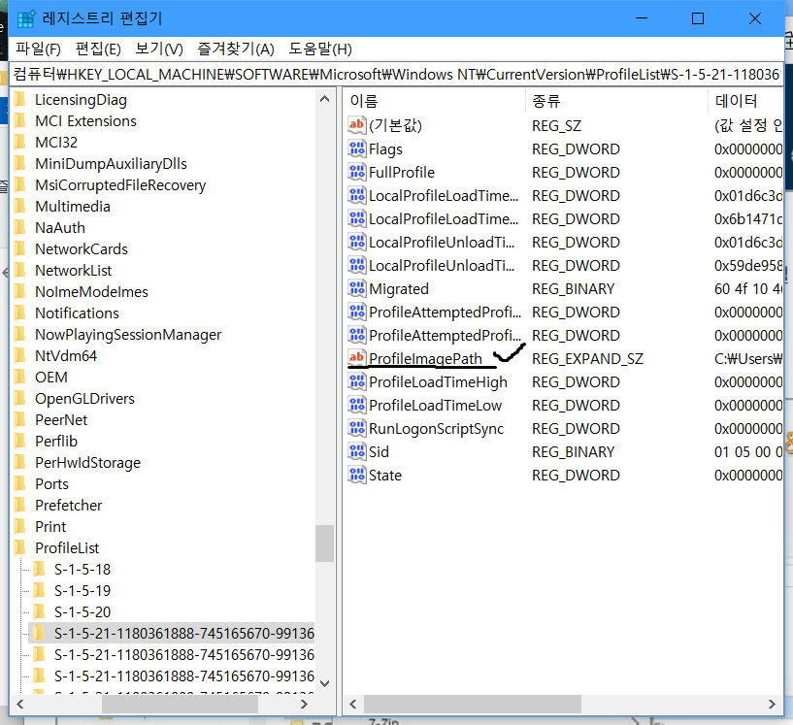Click the values pane scroll left arrow
Viewport: 793px width, 725px height.
pos(353,704)
